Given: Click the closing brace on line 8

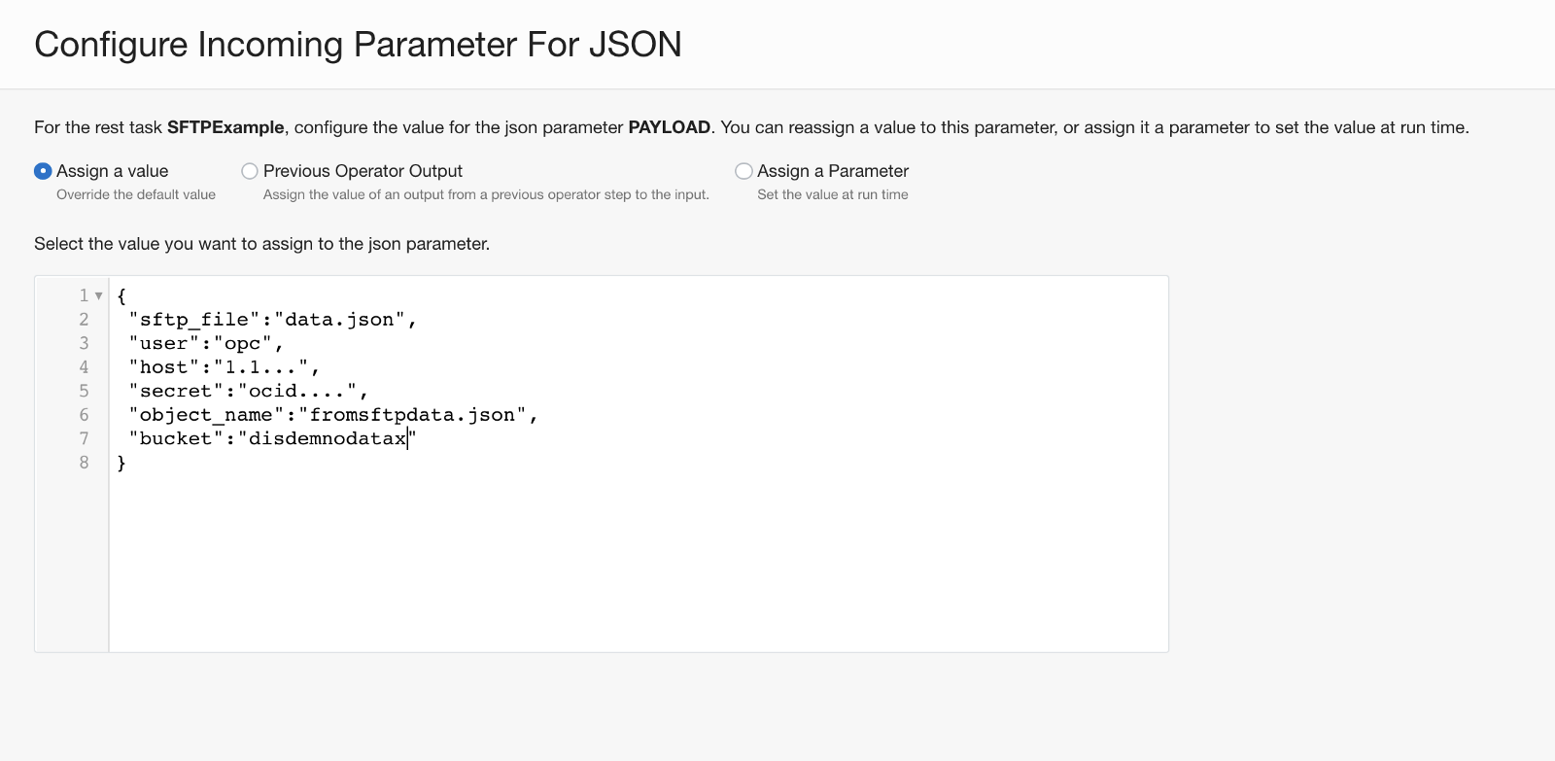Looking at the screenshot, I should (x=121, y=463).
